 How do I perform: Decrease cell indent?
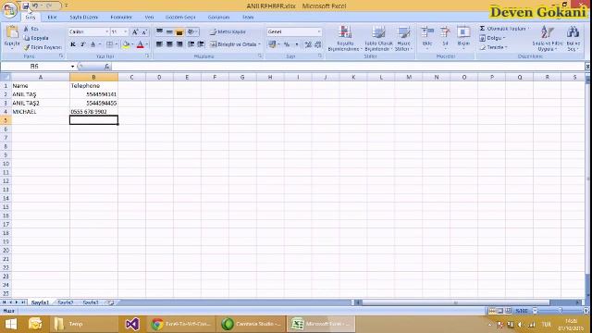coord(191,44)
